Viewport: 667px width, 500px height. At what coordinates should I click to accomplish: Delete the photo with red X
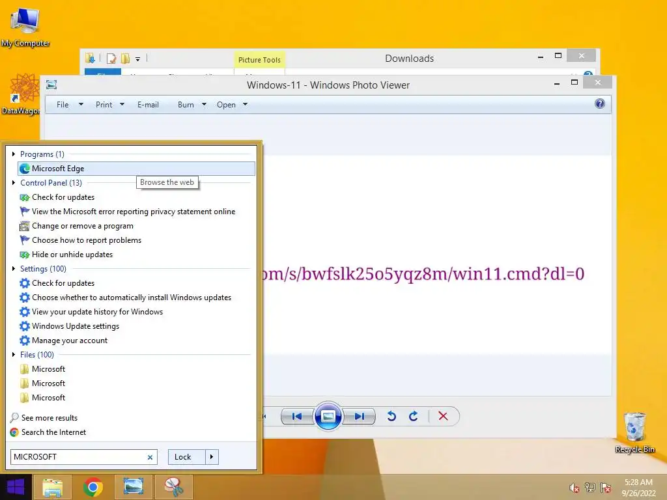(443, 416)
